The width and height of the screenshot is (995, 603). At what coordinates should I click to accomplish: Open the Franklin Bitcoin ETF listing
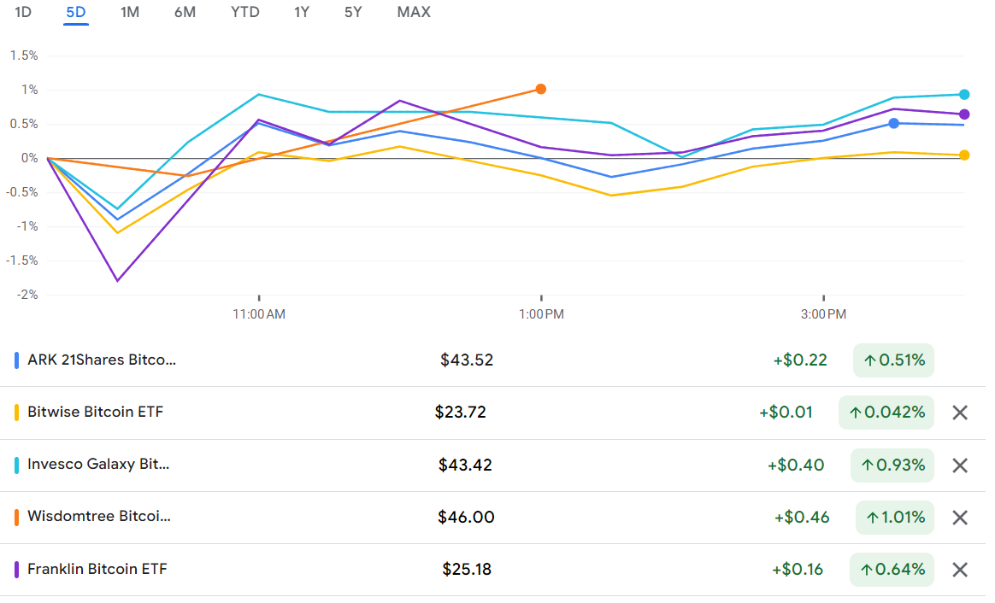(97, 569)
